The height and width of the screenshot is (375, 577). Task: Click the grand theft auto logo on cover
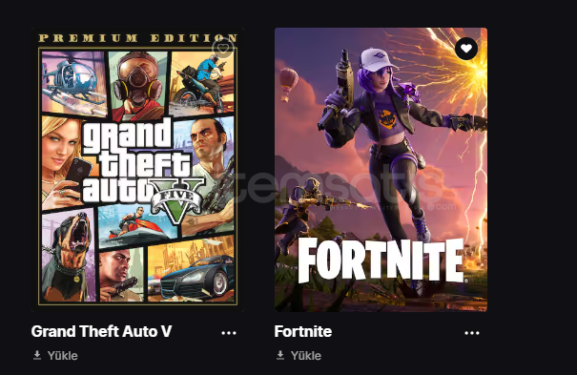[142, 169]
